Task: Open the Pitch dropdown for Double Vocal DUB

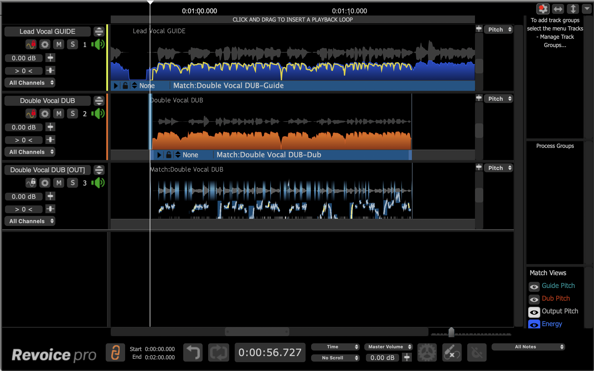Action: pyautogui.click(x=498, y=99)
